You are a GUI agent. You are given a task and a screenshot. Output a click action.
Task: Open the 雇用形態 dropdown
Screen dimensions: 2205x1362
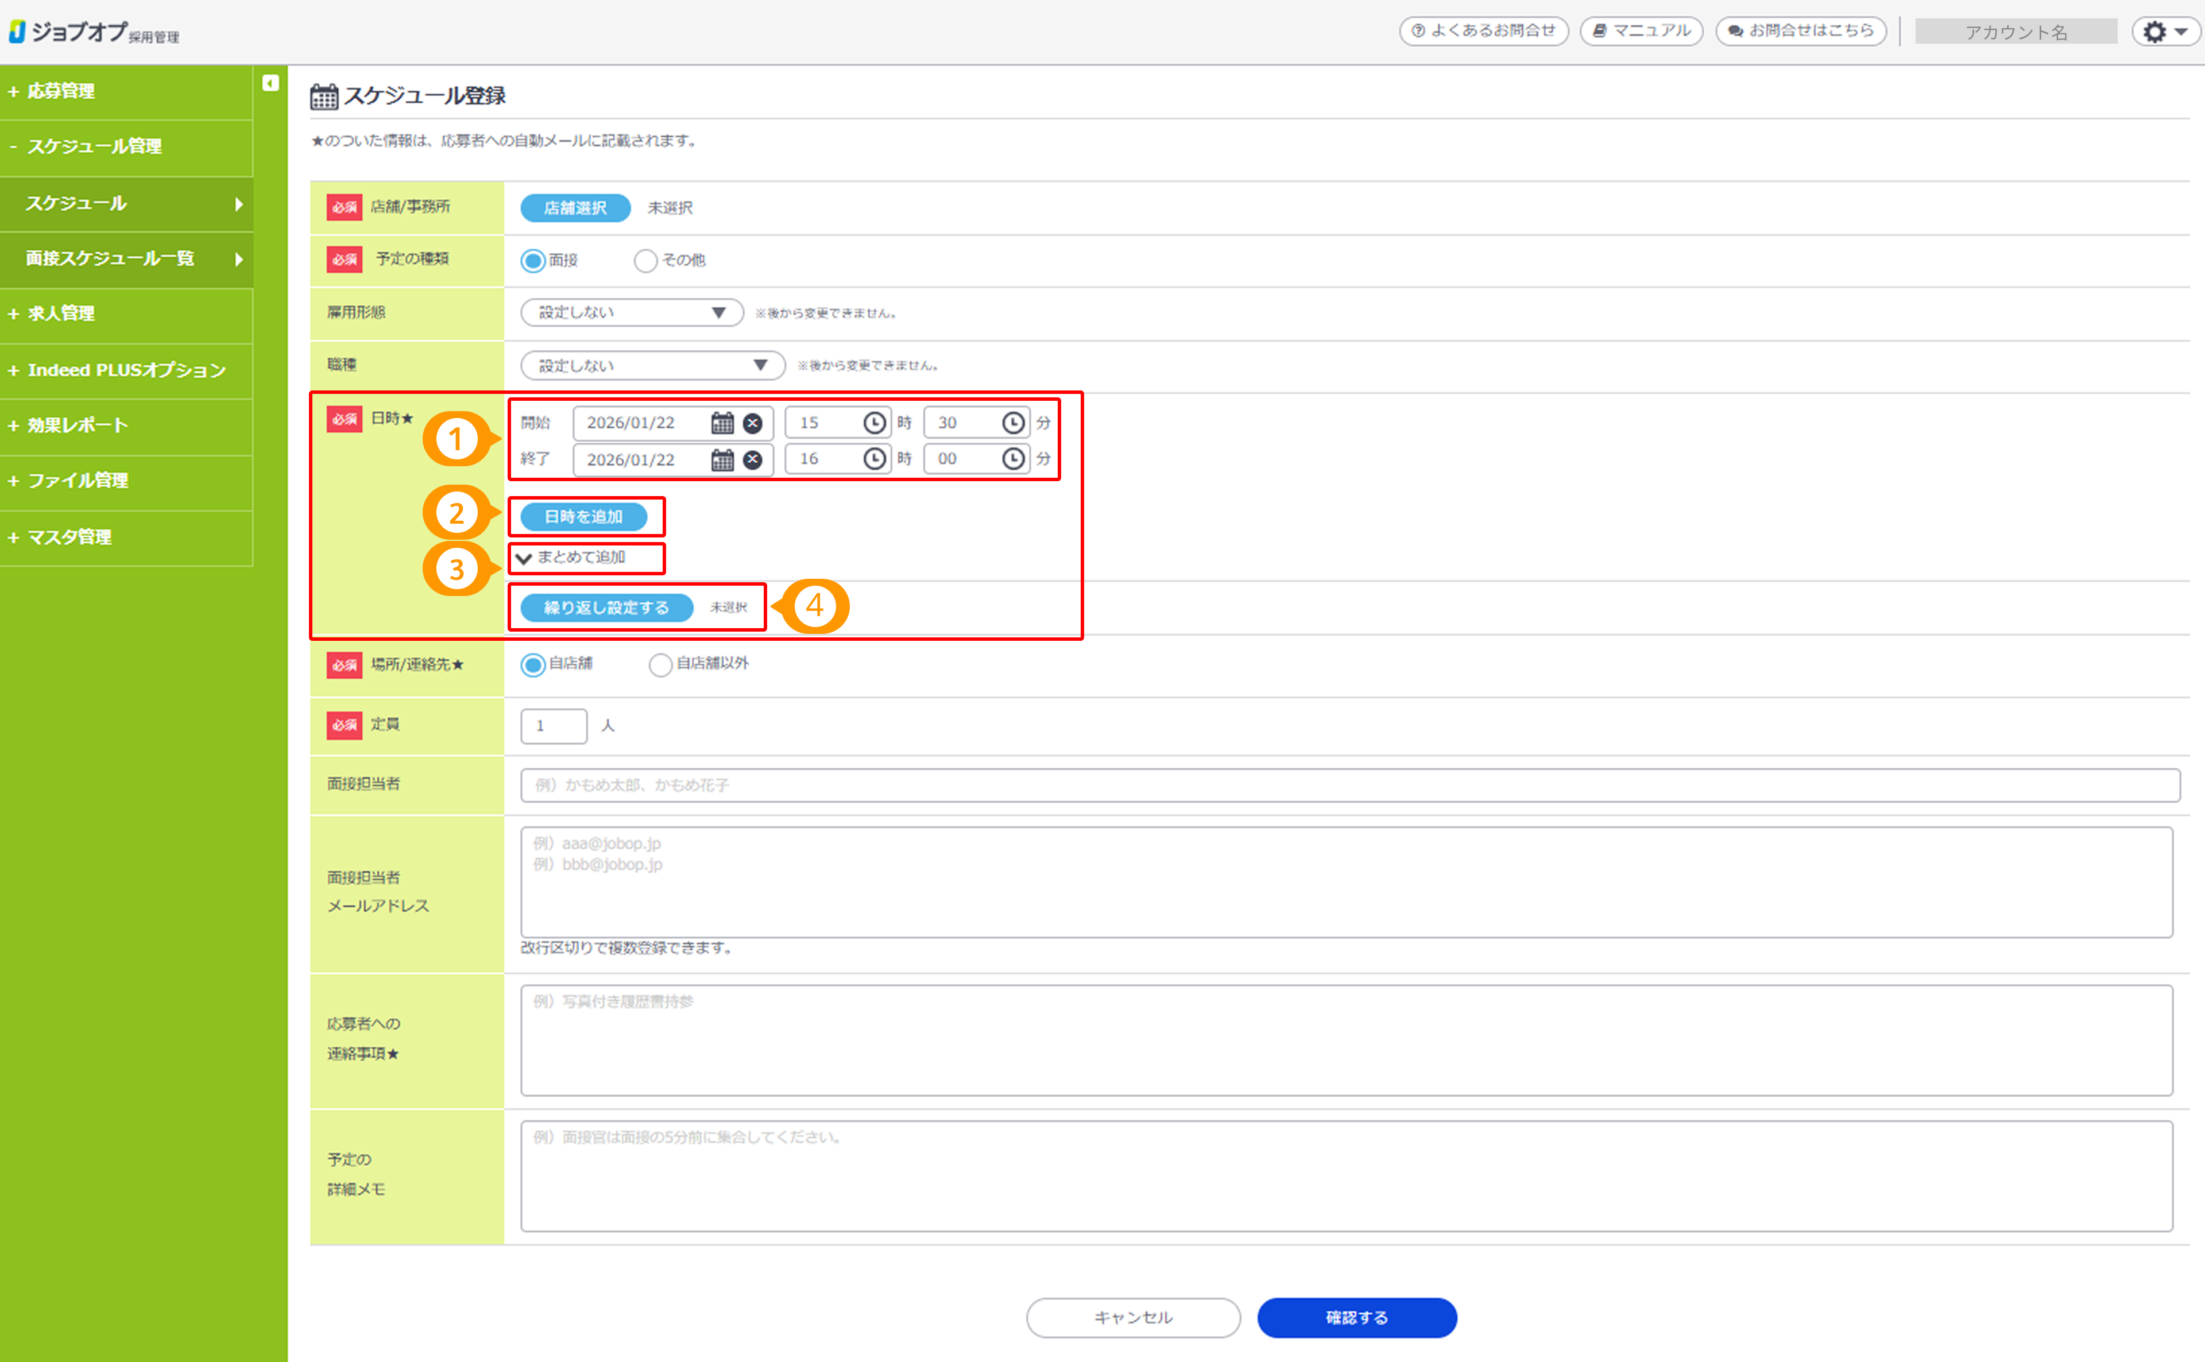tap(632, 312)
